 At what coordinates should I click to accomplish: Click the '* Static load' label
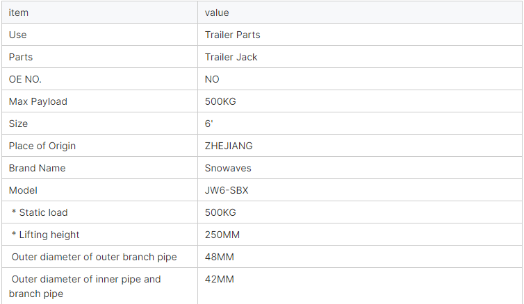click(40, 212)
